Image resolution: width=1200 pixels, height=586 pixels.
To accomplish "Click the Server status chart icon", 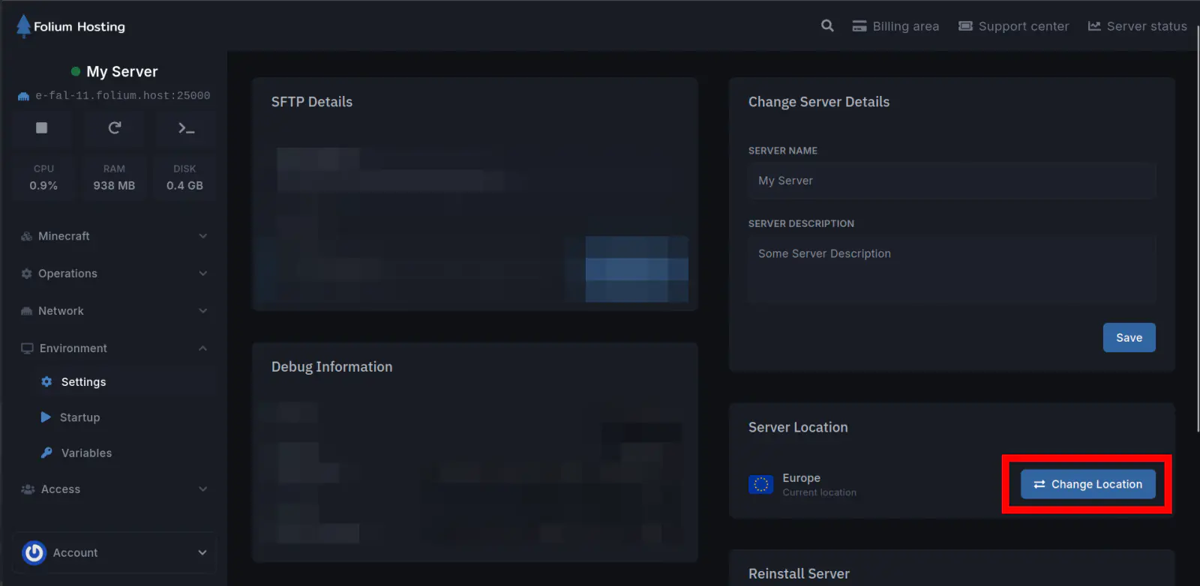I will click(1095, 26).
